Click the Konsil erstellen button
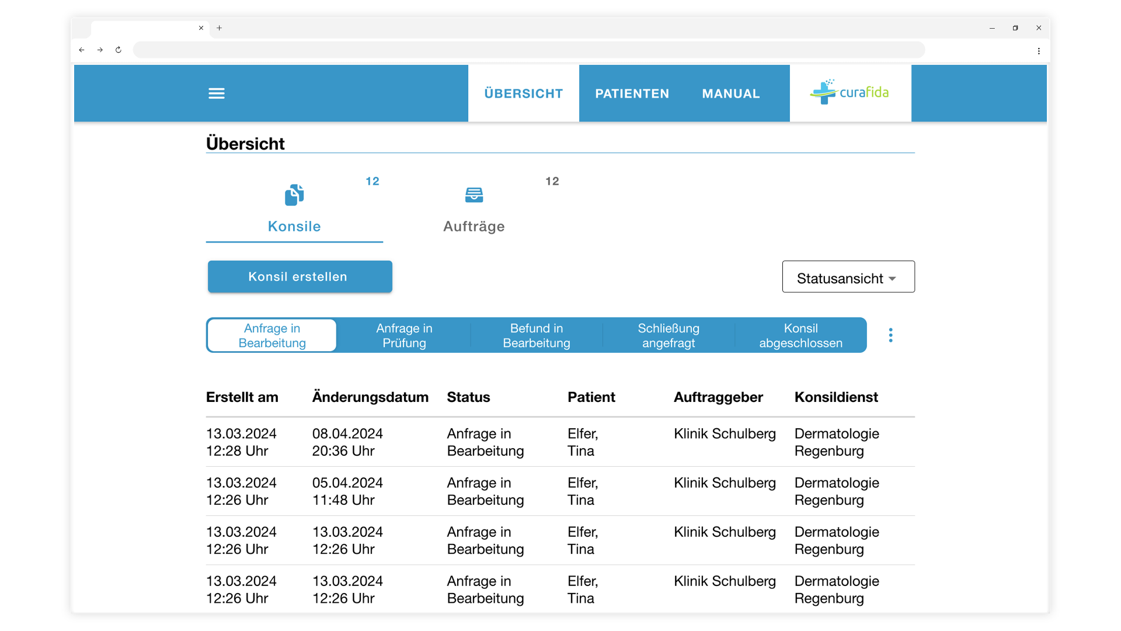1121x631 pixels. [x=300, y=276]
